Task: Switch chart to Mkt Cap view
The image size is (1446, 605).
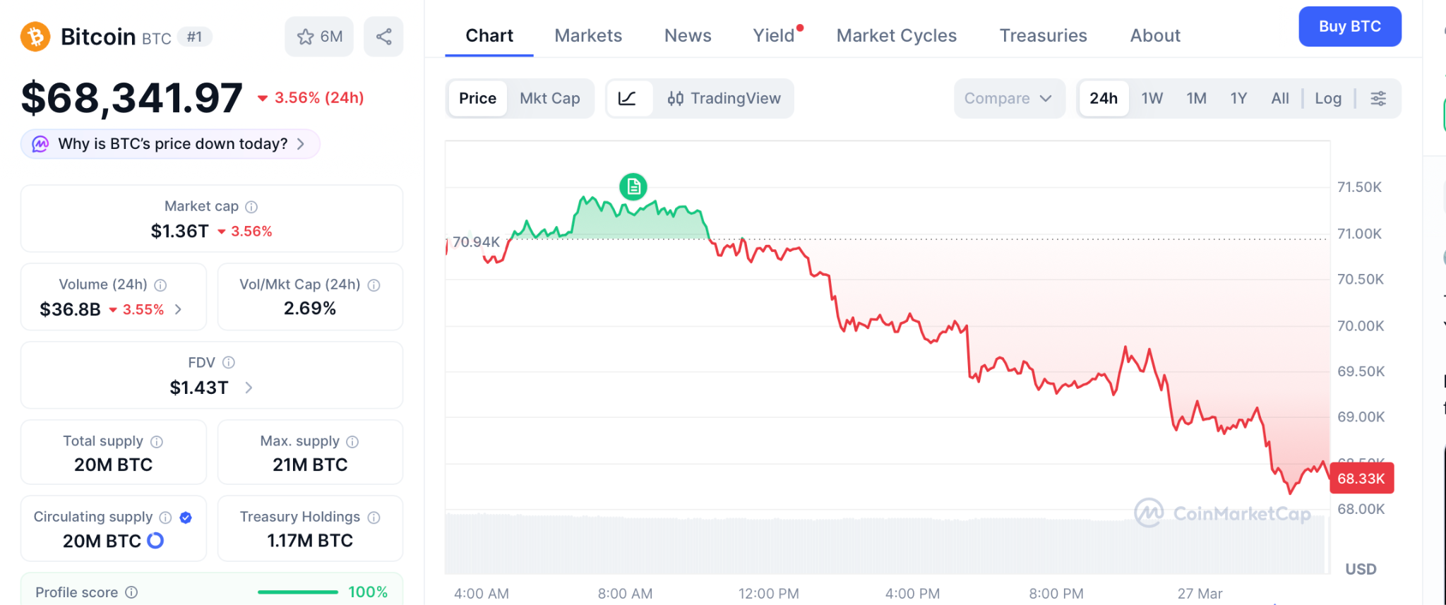Action: pyautogui.click(x=549, y=98)
